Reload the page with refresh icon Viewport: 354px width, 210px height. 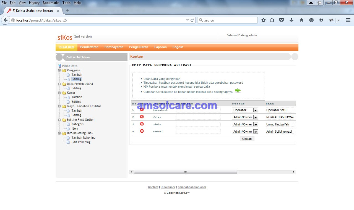(x=192, y=20)
